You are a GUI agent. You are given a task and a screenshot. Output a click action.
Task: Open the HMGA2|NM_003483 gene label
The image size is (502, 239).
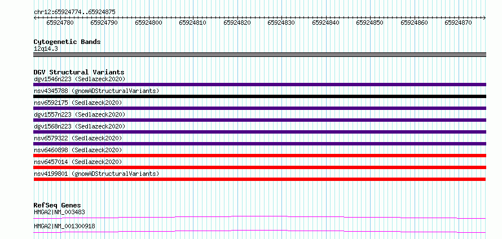coord(59,212)
